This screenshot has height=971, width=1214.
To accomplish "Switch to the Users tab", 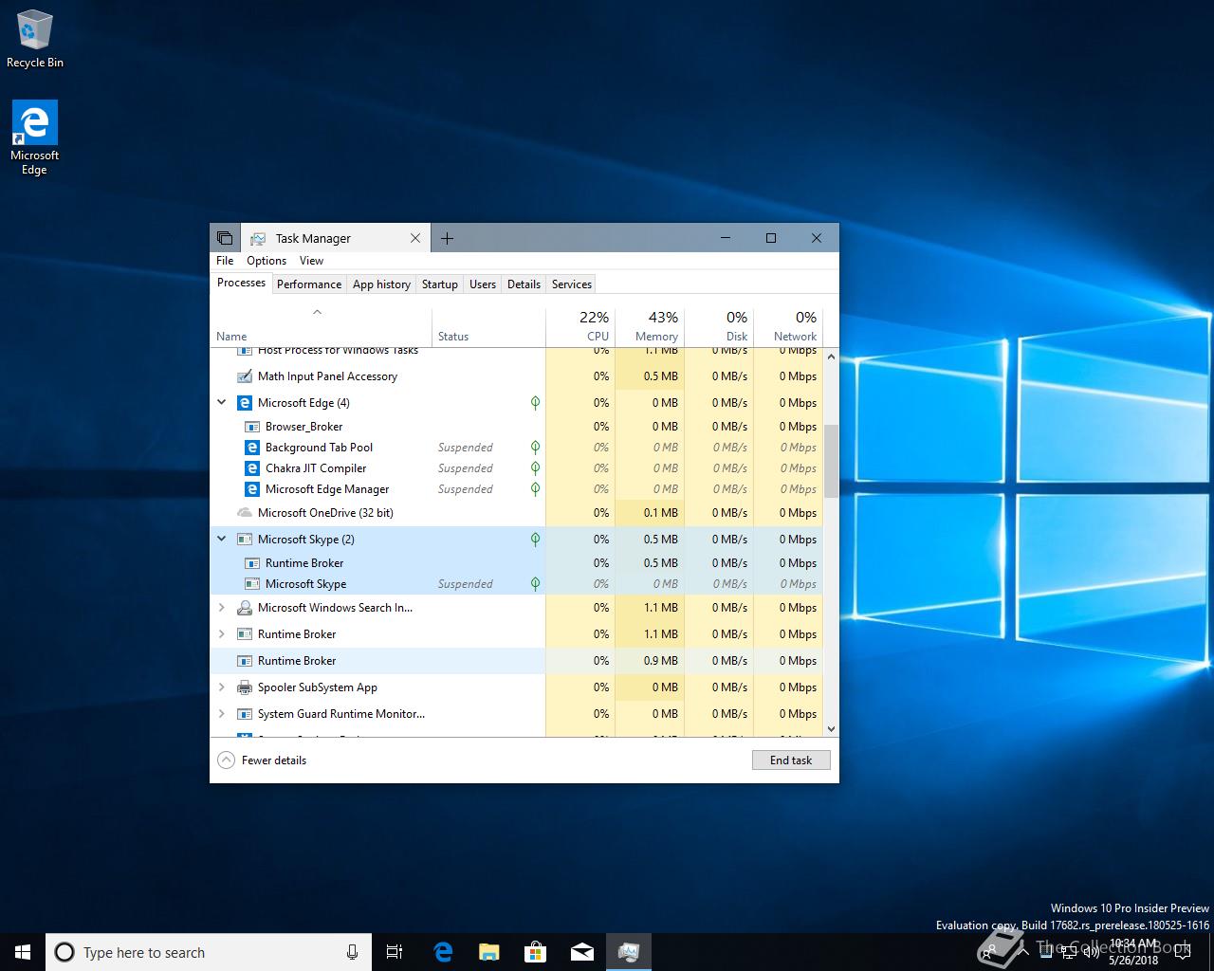I will 483,284.
